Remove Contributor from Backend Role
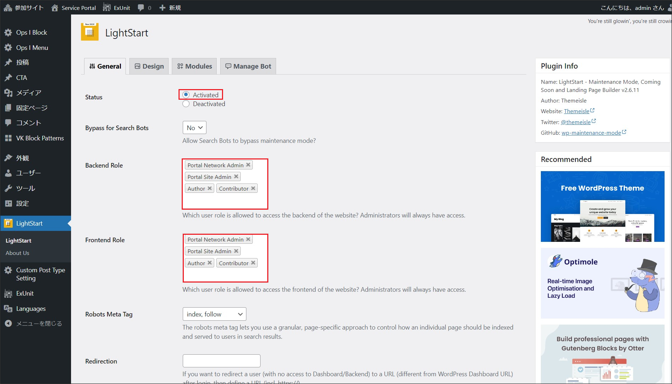 point(253,188)
